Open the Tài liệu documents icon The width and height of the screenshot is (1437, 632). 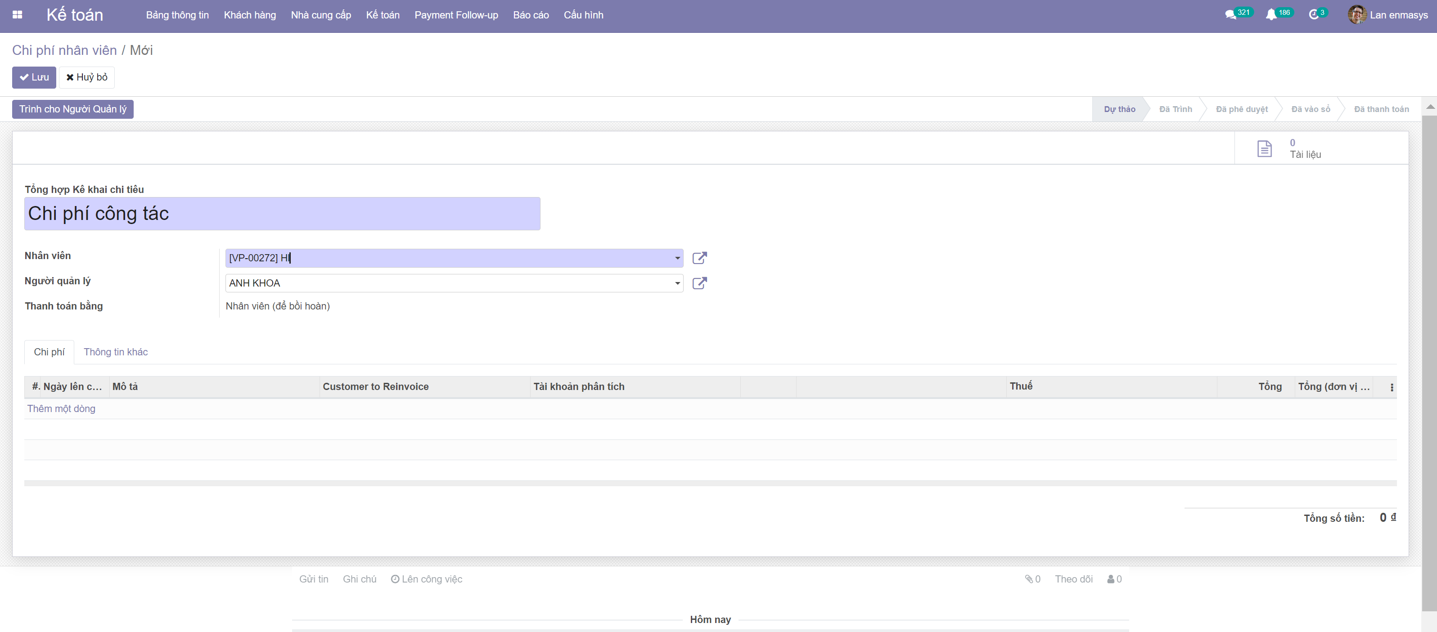pyautogui.click(x=1264, y=149)
